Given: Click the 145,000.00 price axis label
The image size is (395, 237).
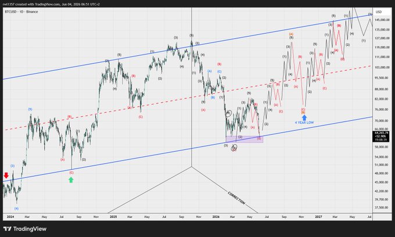Looking at the screenshot, I should pos(382,20).
